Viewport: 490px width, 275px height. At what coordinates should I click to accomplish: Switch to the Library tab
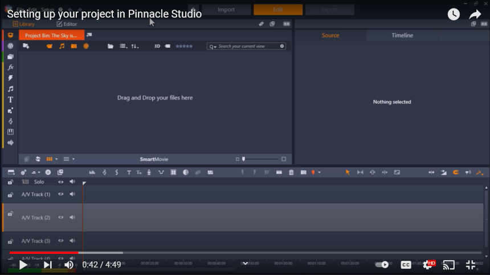24,24
